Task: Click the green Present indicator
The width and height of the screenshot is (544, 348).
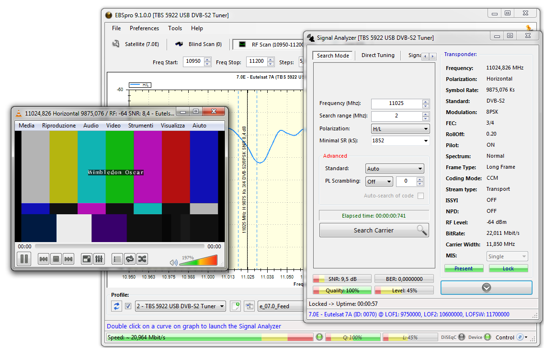Action: [x=464, y=268]
